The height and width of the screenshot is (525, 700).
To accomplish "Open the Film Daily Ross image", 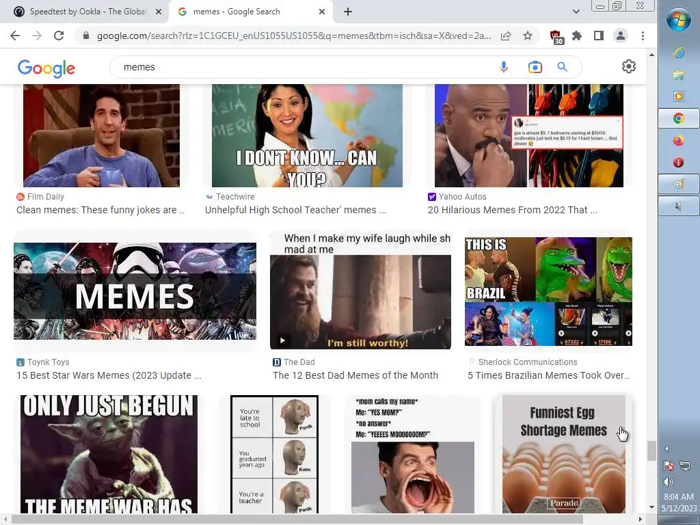I will click(x=101, y=136).
